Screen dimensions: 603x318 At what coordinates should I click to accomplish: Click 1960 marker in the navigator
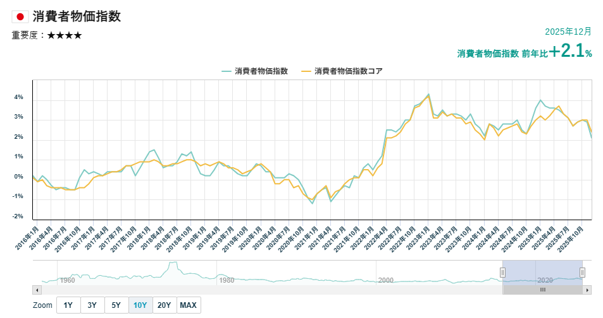pyautogui.click(x=67, y=280)
